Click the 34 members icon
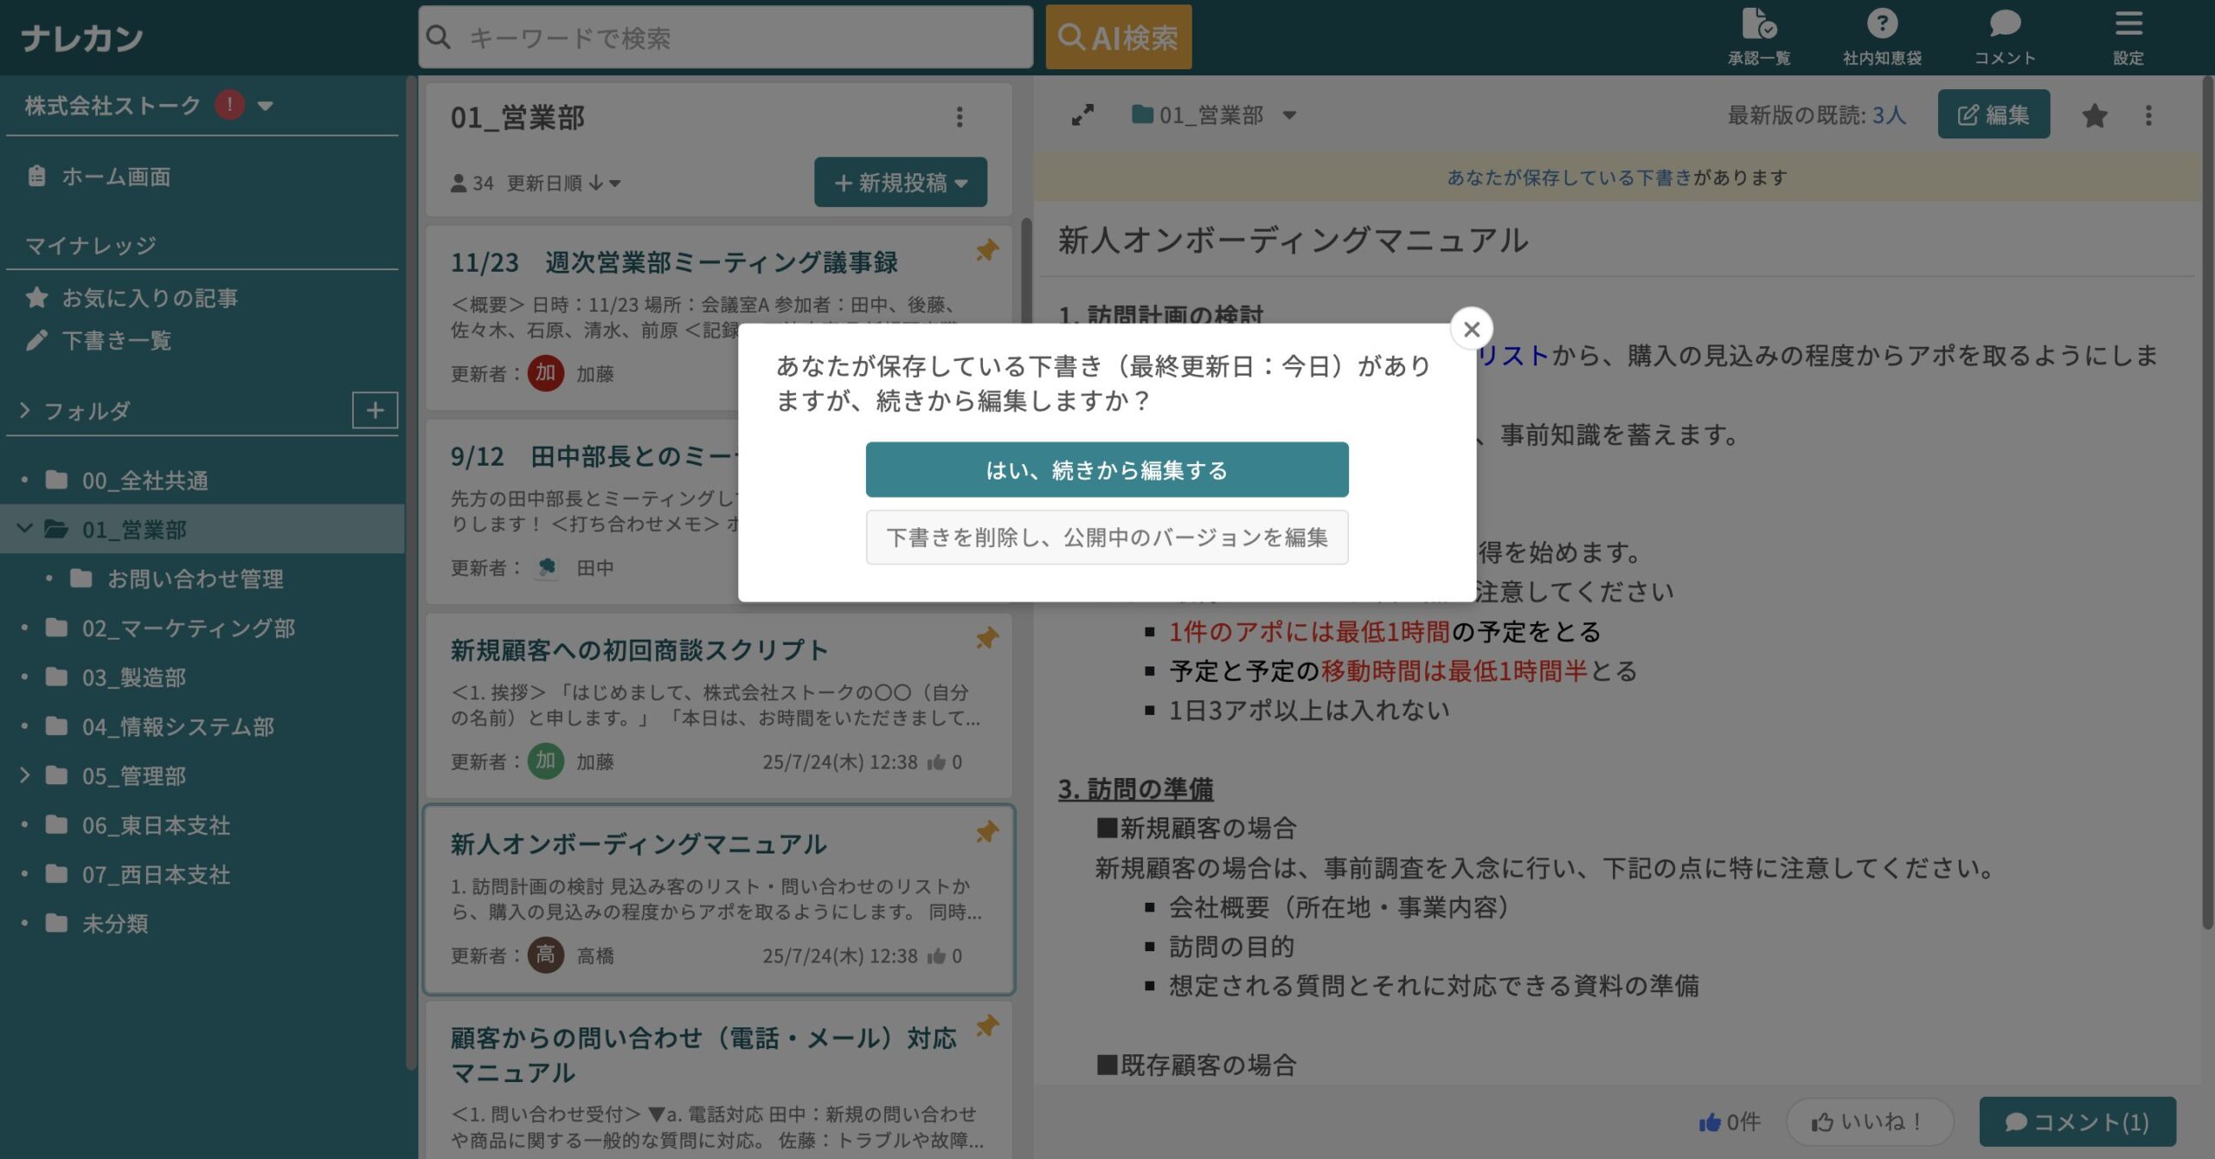The width and height of the screenshot is (2215, 1159). point(472,184)
